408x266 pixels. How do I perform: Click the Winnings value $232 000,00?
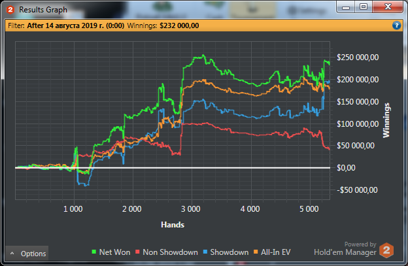pos(179,25)
